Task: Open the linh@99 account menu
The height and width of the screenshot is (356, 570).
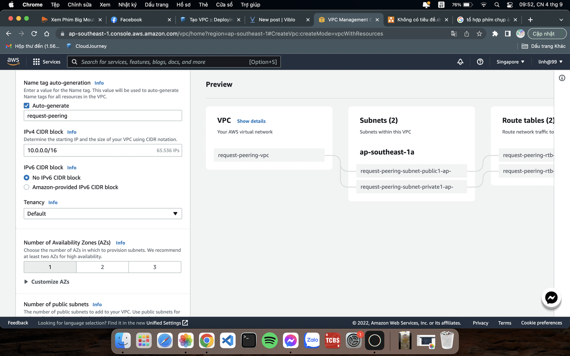Action: [550, 62]
